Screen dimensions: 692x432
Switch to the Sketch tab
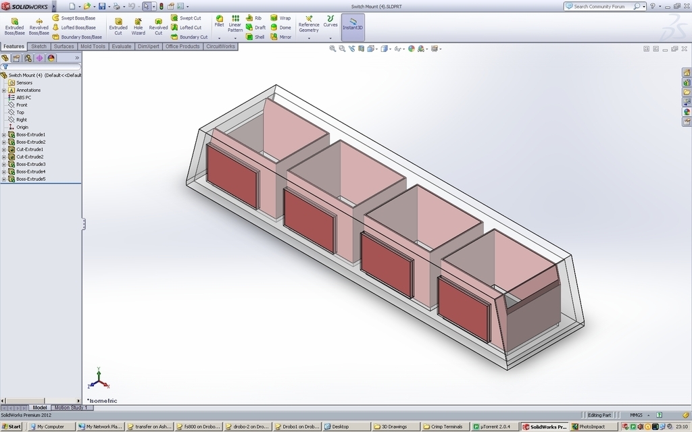pos(39,47)
